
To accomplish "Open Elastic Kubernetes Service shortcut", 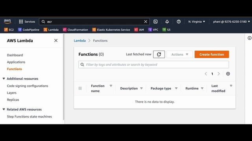I will [x=111, y=30].
